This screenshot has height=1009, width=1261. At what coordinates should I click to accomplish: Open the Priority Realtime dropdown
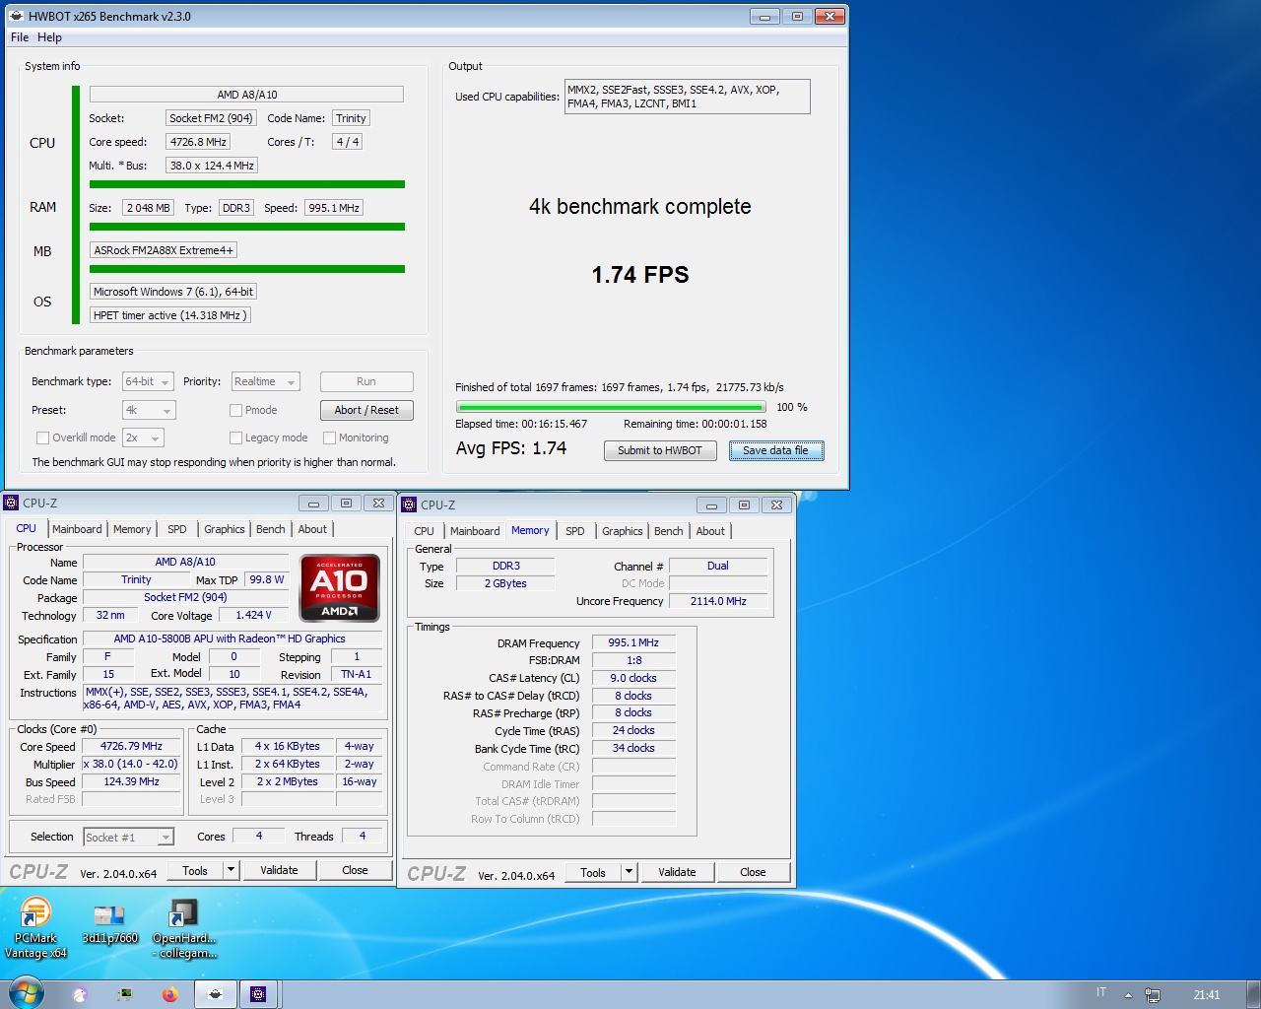[265, 381]
